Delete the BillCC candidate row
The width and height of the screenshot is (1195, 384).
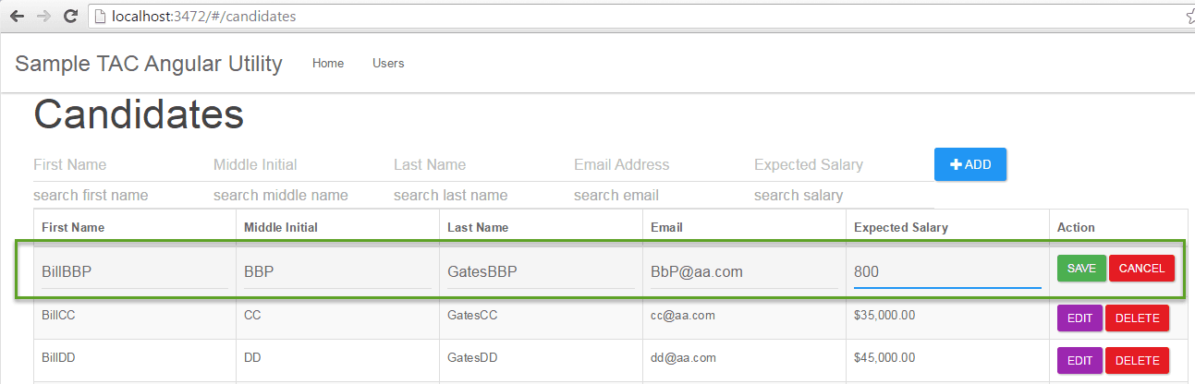(x=1138, y=318)
